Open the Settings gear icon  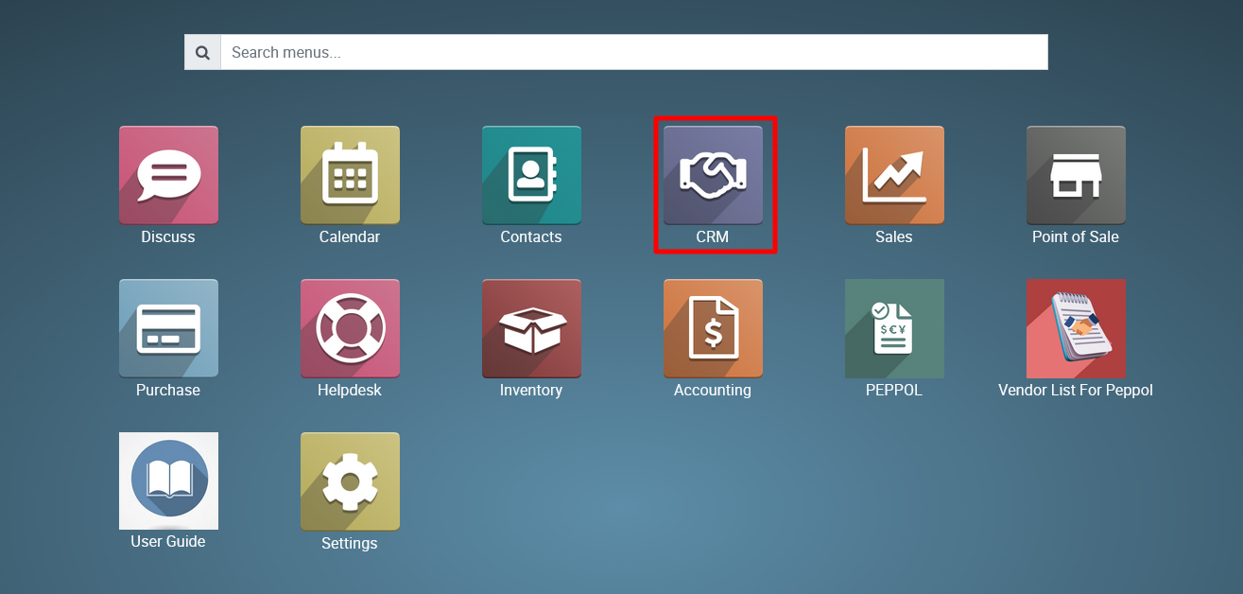[x=350, y=481]
